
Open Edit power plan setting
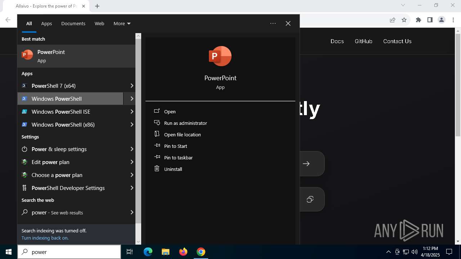[71, 162]
